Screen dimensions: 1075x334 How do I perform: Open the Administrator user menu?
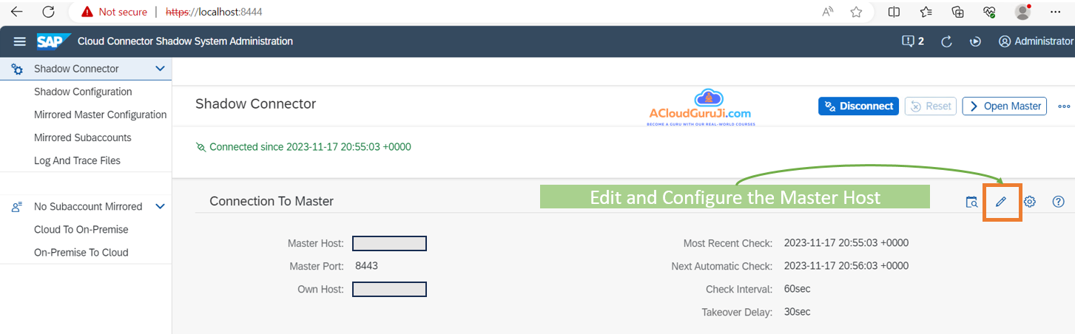click(1035, 41)
